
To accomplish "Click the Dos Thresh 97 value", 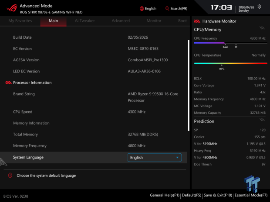I will click(263, 164).
